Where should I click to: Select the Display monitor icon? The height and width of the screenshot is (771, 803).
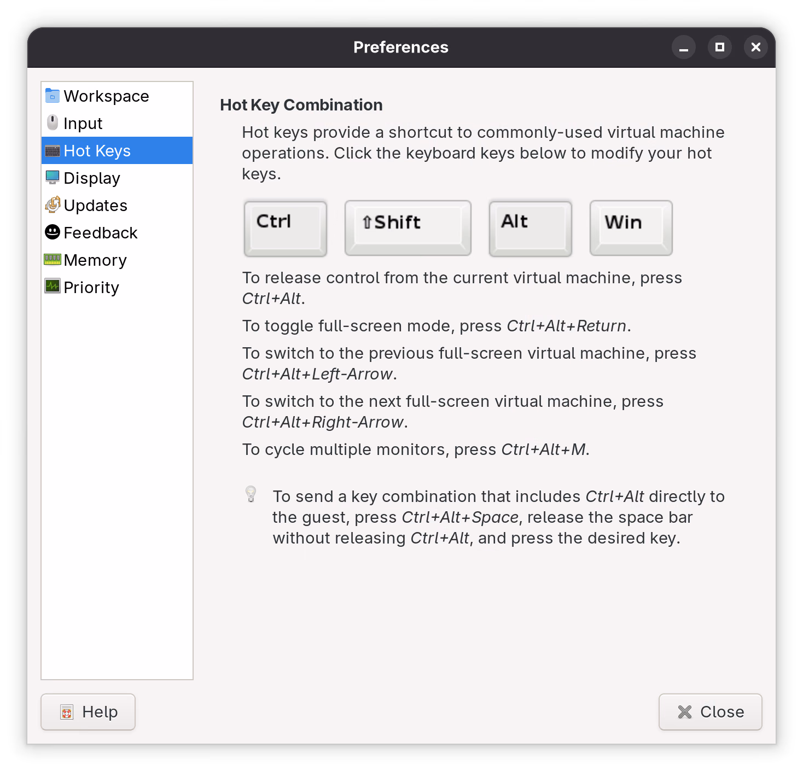(52, 177)
